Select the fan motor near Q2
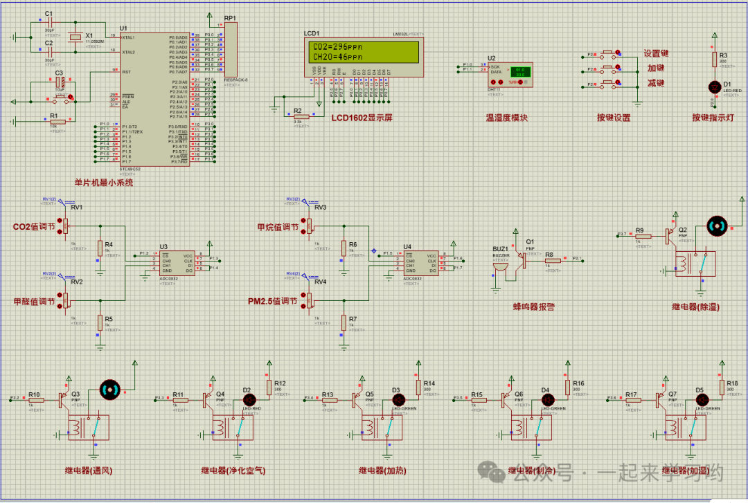 tap(717, 226)
